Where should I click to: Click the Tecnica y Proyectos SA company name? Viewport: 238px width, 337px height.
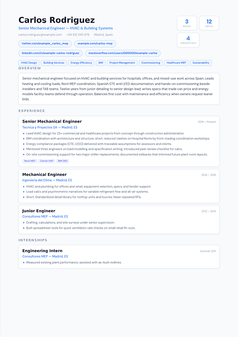[40, 127]
